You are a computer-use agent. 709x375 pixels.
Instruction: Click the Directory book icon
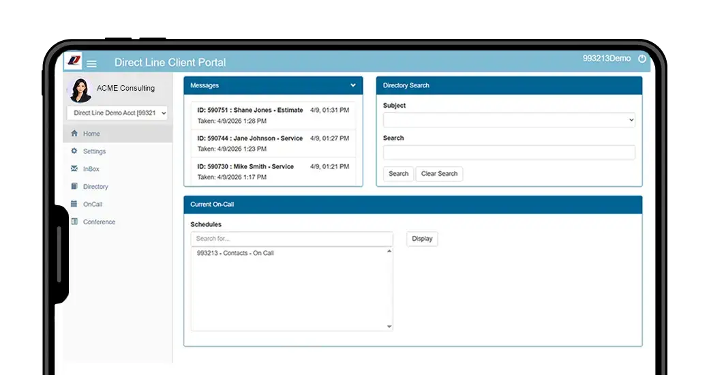(74, 186)
